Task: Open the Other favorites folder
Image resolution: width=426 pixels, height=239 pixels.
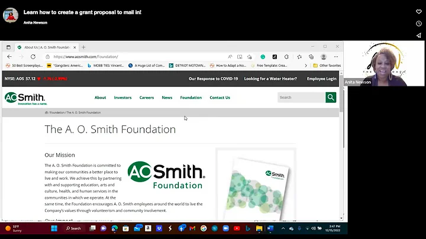Action: point(327,66)
